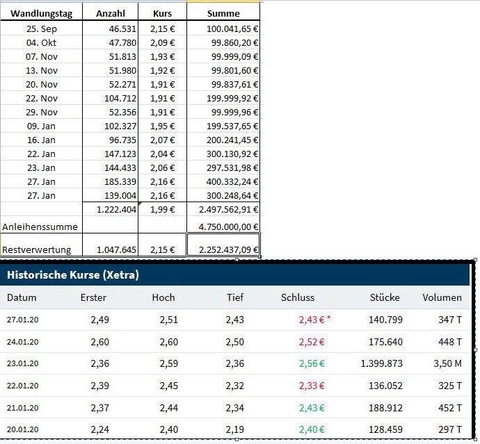The height and width of the screenshot is (444, 480).
Task: Click the bond amount cell 4.750.000,00 €
Action: click(x=223, y=227)
